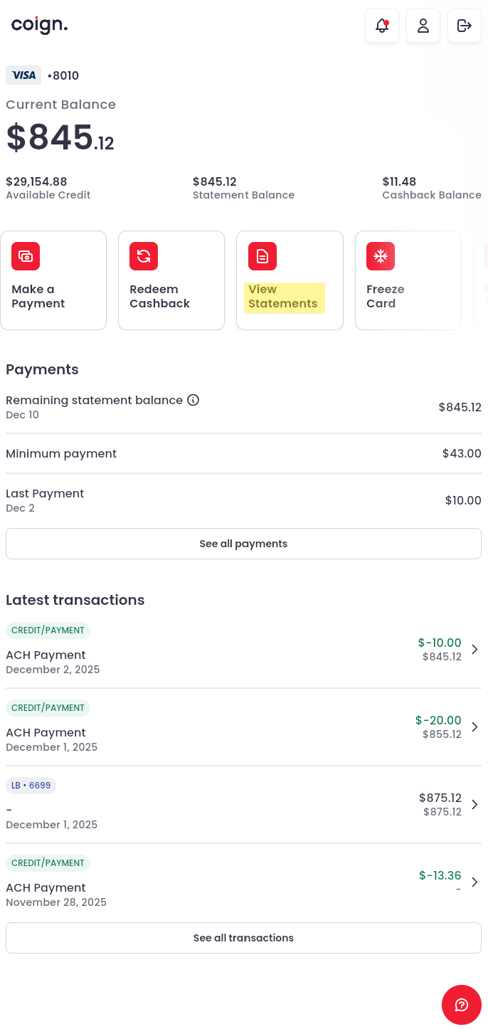Open the View Statements document icon
Viewport: 488px width, 1029px height.
[262, 256]
